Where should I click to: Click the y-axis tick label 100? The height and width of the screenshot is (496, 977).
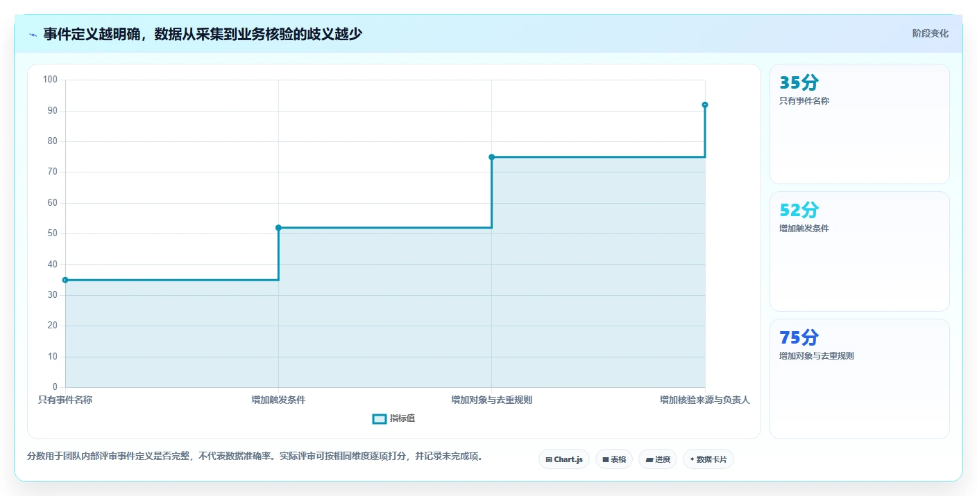coord(50,80)
